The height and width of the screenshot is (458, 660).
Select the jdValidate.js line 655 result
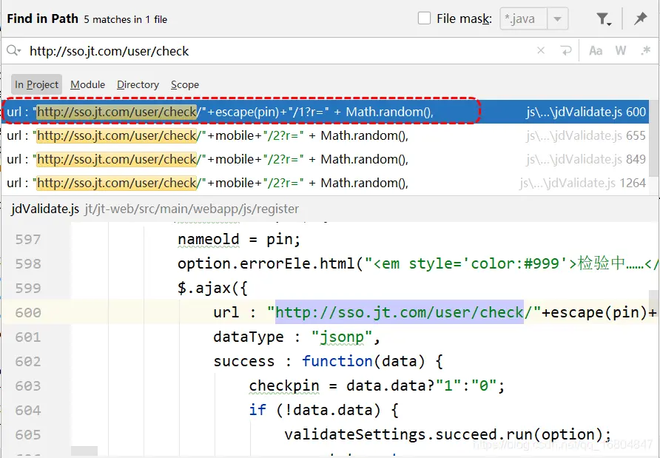click(x=296, y=135)
